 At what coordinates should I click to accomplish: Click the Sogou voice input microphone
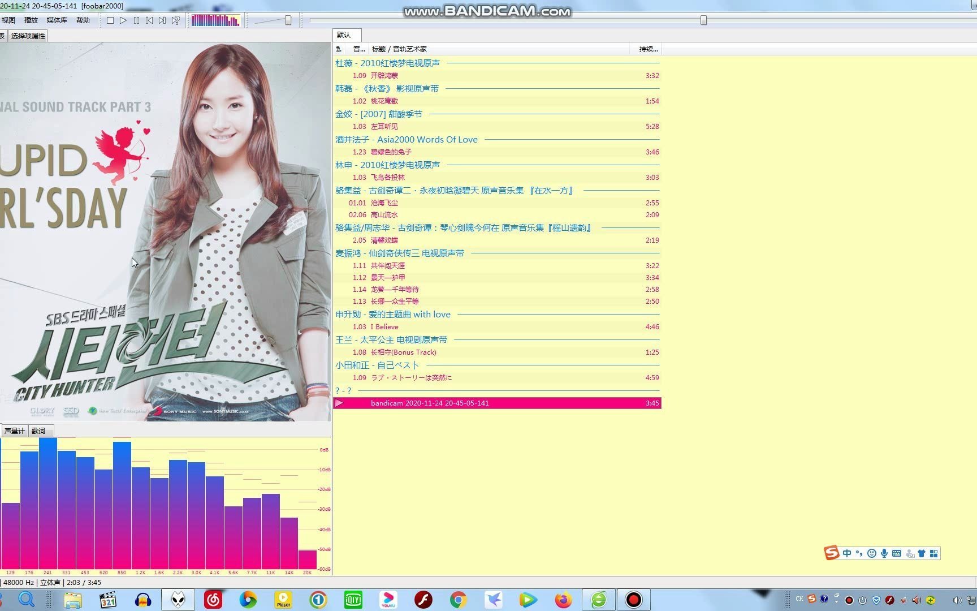tap(884, 553)
